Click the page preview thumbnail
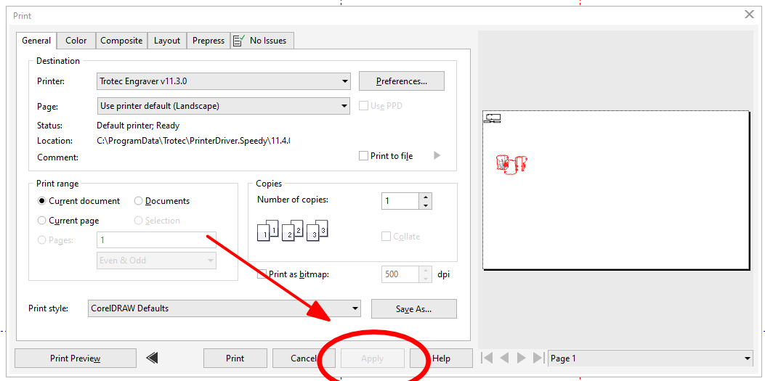 point(615,190)
